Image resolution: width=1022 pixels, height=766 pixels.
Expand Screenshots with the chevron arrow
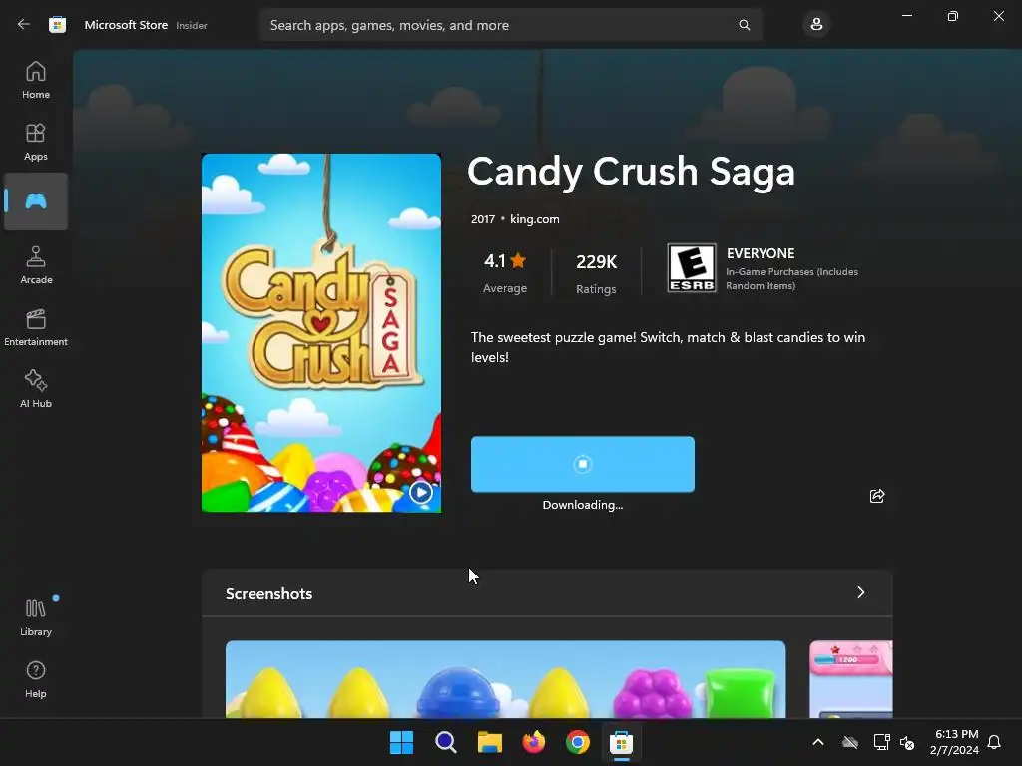tap(860, 592)
